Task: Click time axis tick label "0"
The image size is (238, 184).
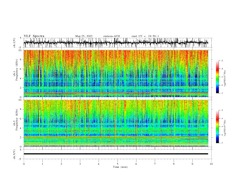Action: coord(24,164)
